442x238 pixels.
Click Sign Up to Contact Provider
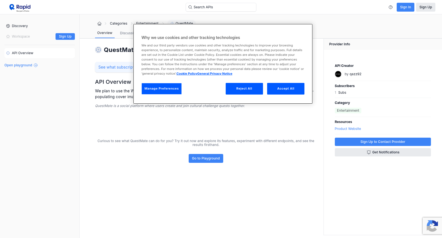pyautogui.click(x=383, y=142)
